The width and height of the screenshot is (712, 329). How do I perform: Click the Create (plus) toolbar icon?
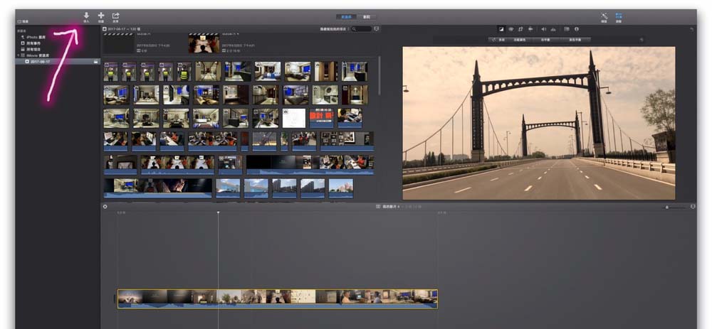pyautogui.click(x=101, y=17)
